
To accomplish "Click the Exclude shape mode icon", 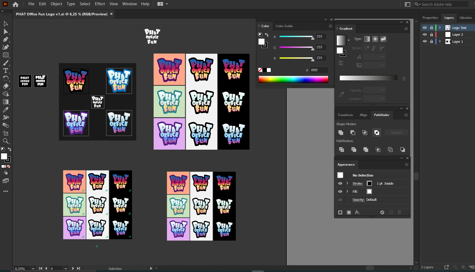I will [377, 132].
